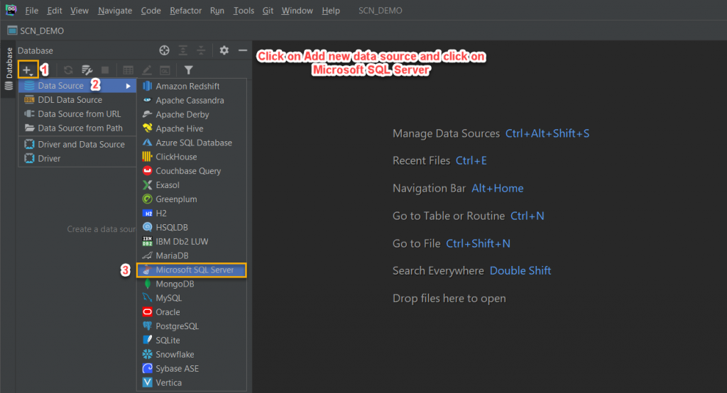This screenshot has width=727, height=393.
Task: Click the DataGrip logo icon
Action: tap(11, 10)
